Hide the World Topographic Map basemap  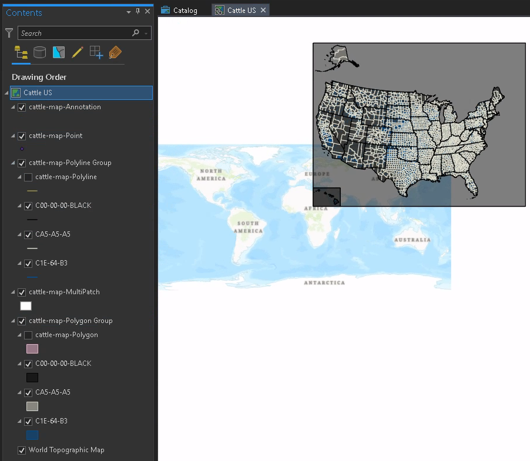coord(22,450)
